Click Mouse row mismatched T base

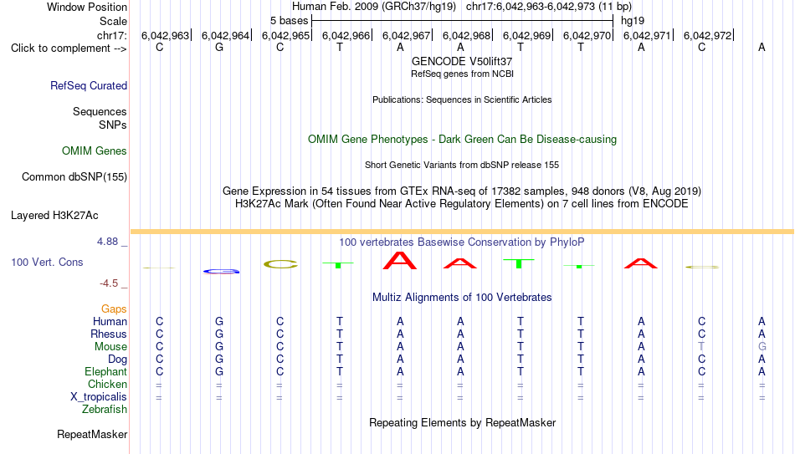(x=701, y=347)
